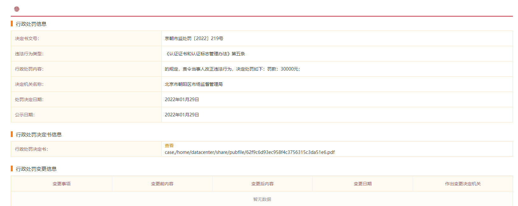Select the date value next to 处罚决定日期
Image resolution: width=518 pixels, height=206 pixels.
click(x=182, y=100)
